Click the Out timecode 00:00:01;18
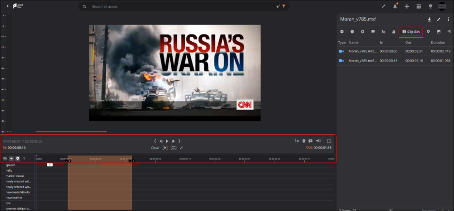 [323, 147]
